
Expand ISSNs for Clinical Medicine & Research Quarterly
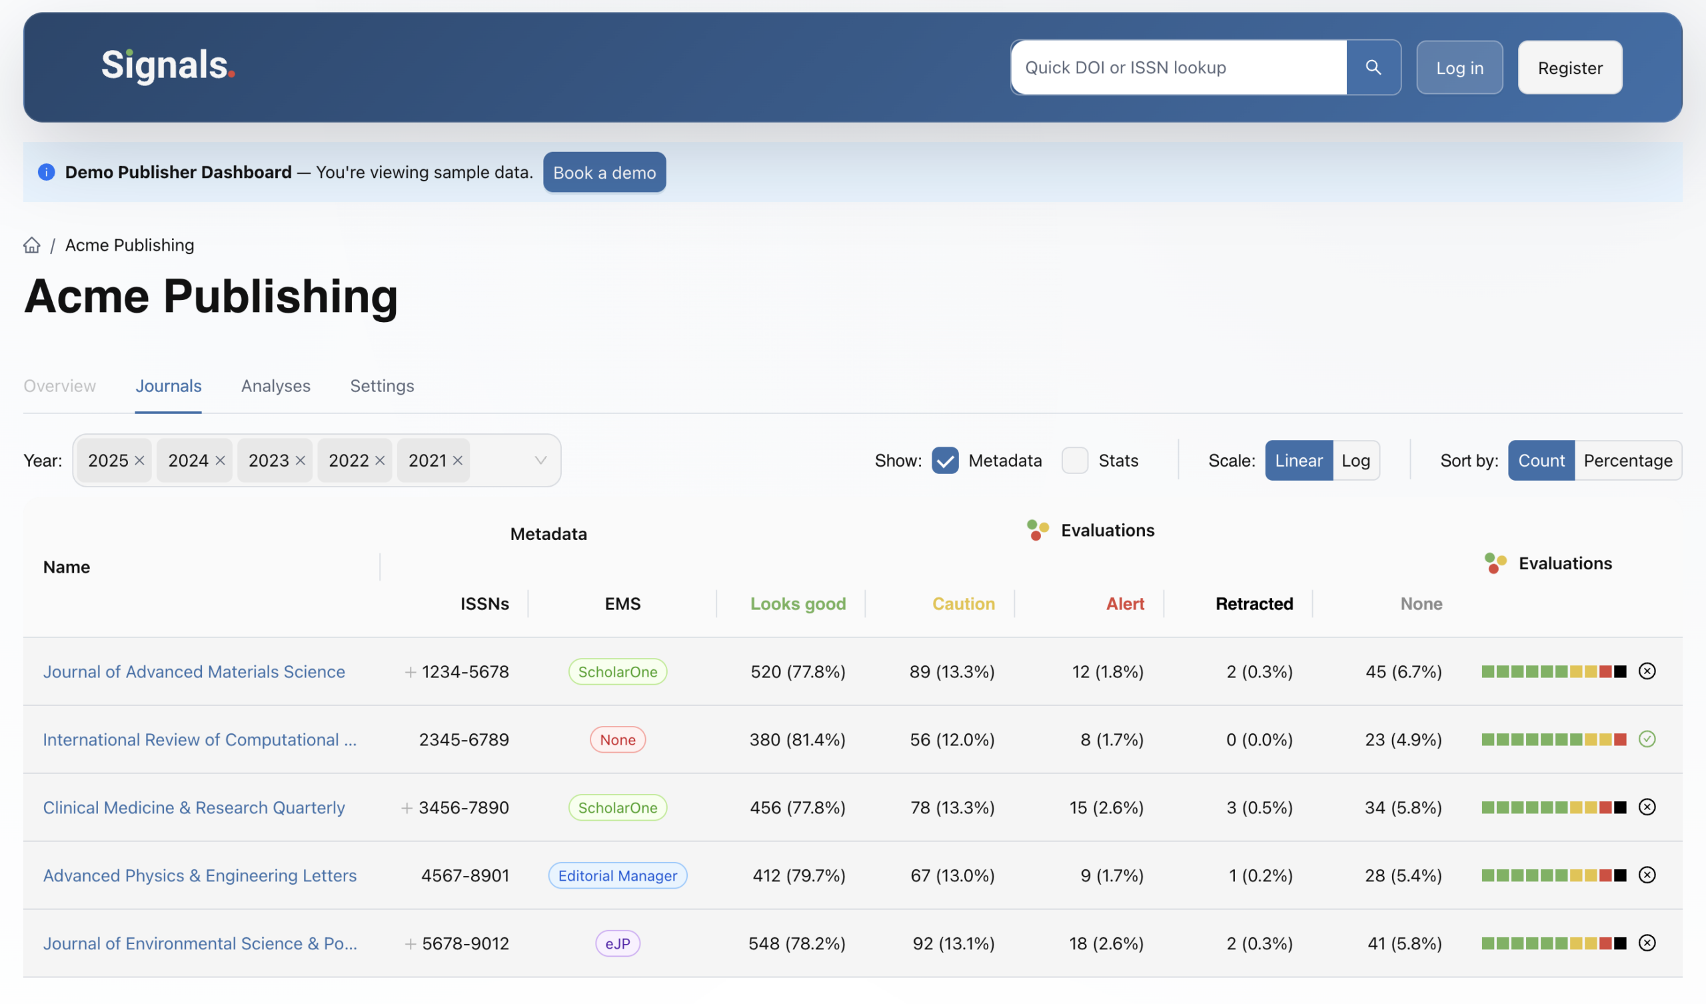(x=407, y=807)
